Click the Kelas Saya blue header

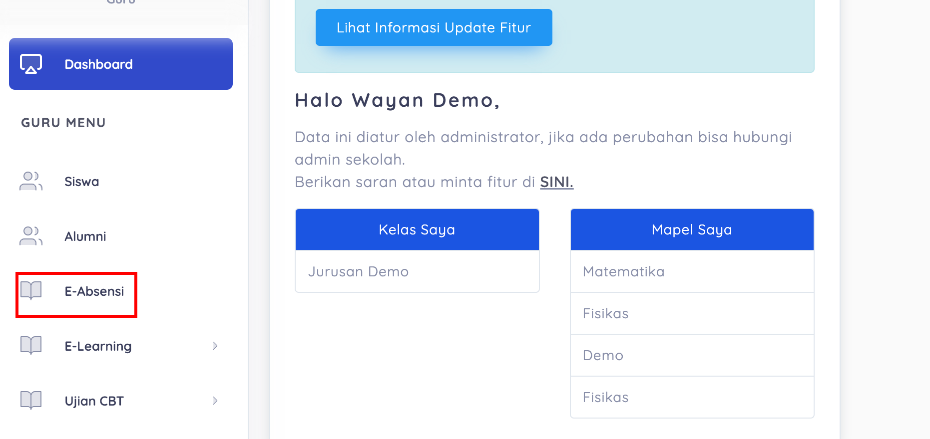tap(417, 229)
